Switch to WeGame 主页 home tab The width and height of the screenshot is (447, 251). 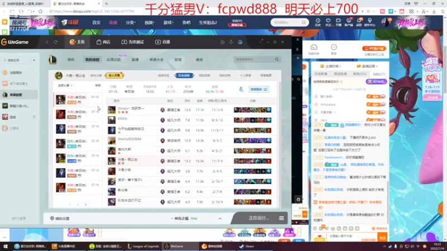click(77, 42)
